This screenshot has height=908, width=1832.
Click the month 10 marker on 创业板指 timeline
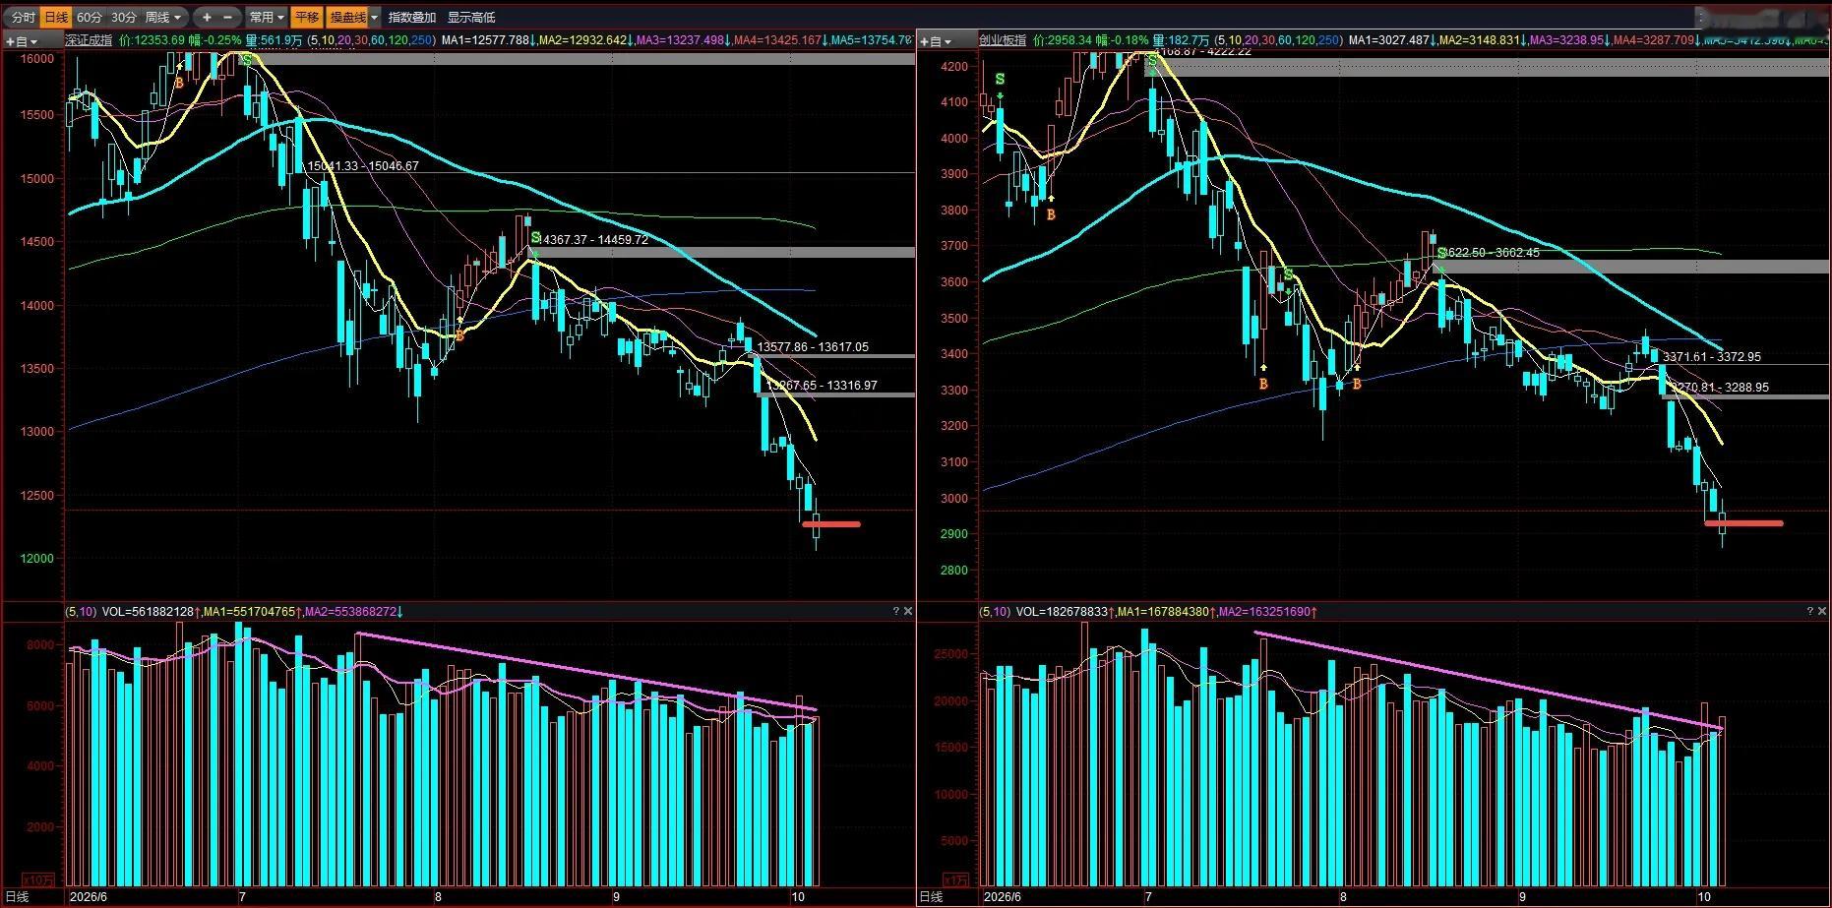coord(1705,897)
